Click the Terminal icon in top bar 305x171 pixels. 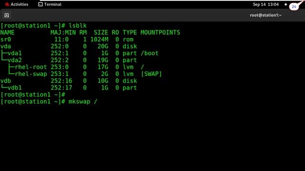click(40, 4)
